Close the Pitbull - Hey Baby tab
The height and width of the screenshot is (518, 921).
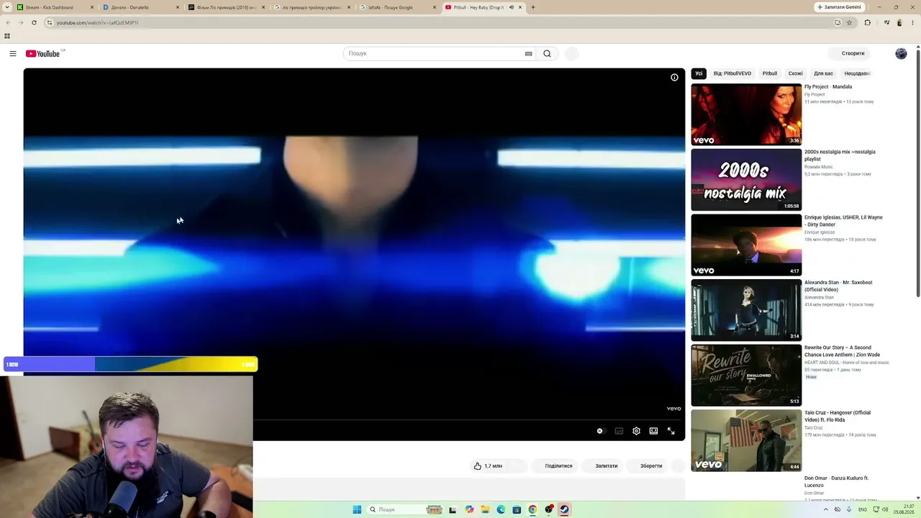(x=520, y=7)
